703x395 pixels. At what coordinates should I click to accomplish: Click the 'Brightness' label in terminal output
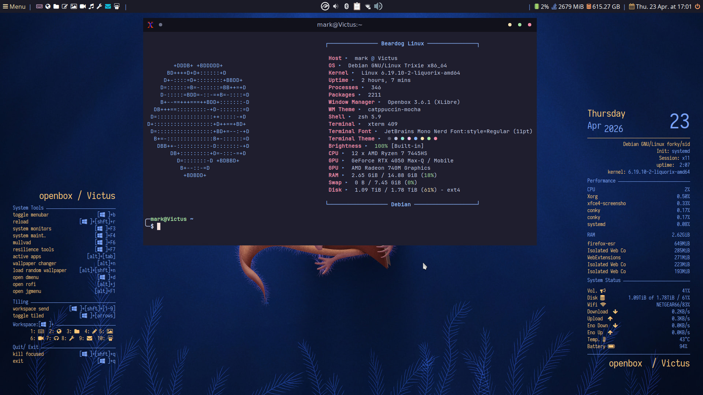[x=345, y=146]
